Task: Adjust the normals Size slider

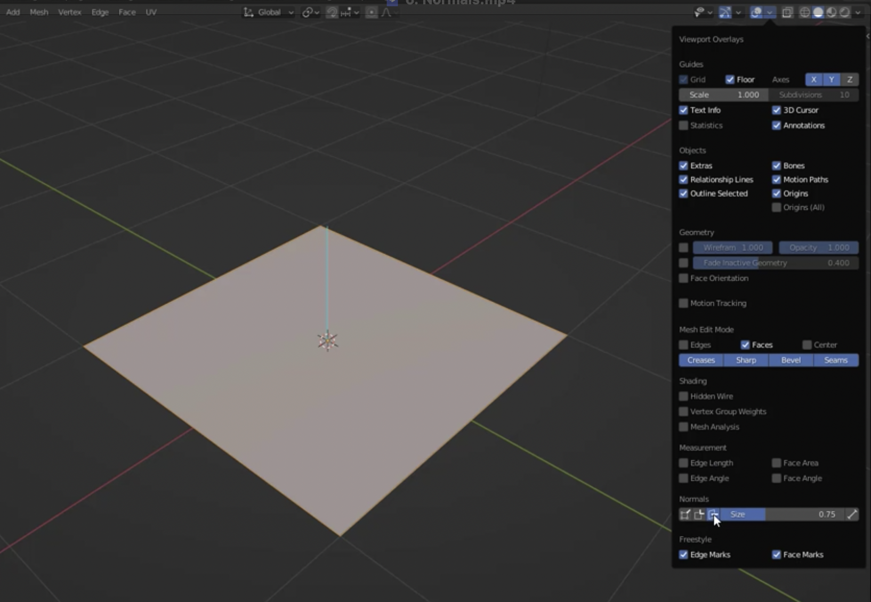Action: click(783, 514)
